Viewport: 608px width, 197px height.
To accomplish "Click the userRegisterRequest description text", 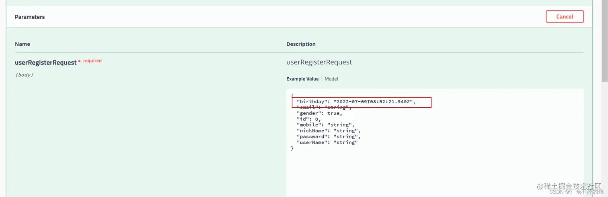I will [x=319, y=62].
